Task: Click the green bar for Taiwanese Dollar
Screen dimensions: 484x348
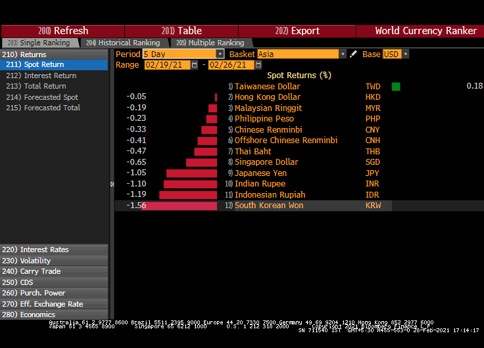Action: click(395, 87)
